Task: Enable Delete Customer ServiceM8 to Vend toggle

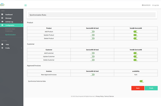Action: tap(92, 60)
